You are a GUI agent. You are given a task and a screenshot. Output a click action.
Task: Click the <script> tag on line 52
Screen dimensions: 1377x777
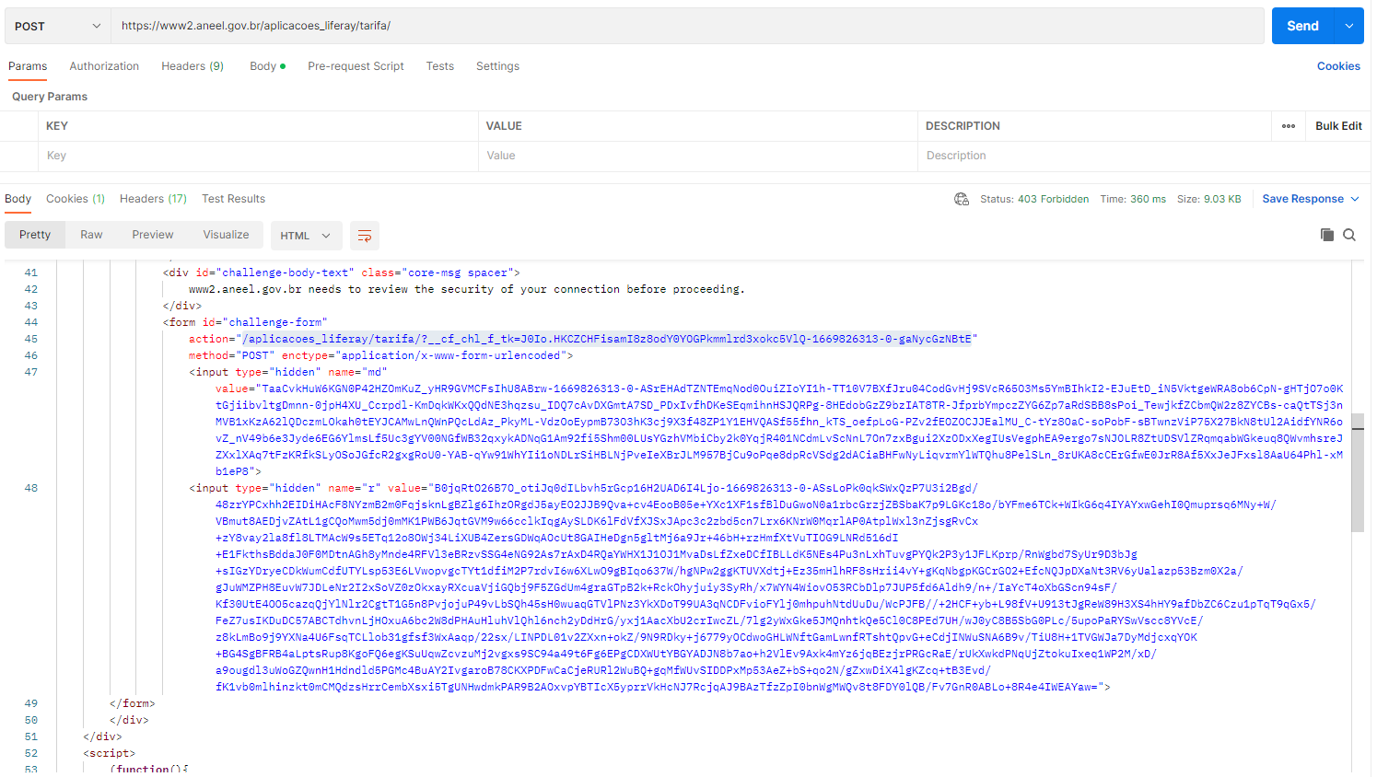click(x=110, y=753)
